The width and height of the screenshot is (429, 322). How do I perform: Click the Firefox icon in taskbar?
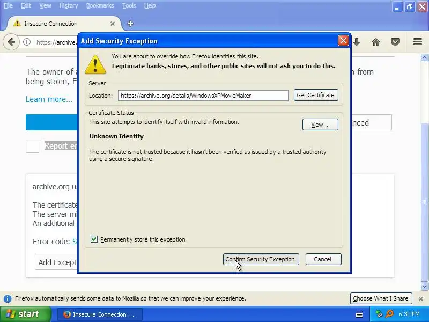click(x=66, y=314)
